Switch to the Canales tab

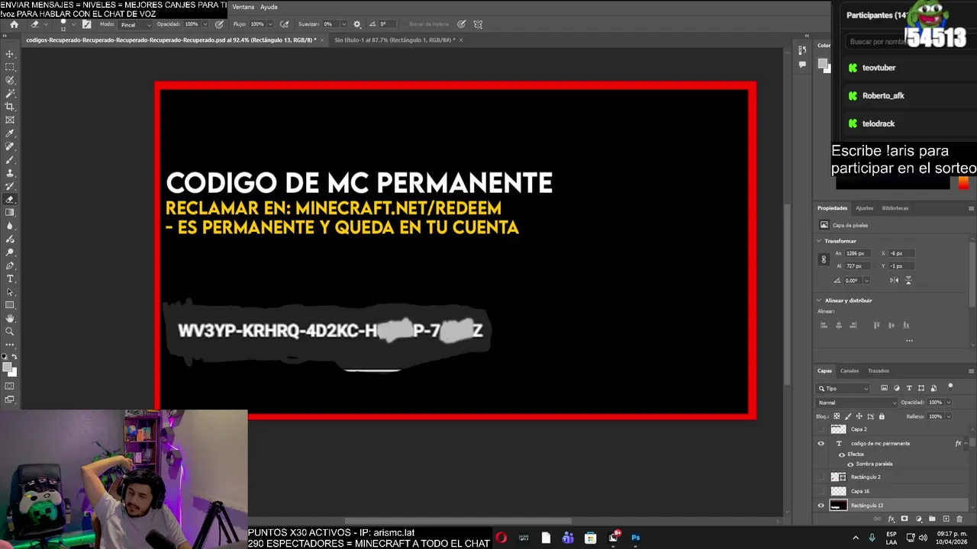click(850, 371)
